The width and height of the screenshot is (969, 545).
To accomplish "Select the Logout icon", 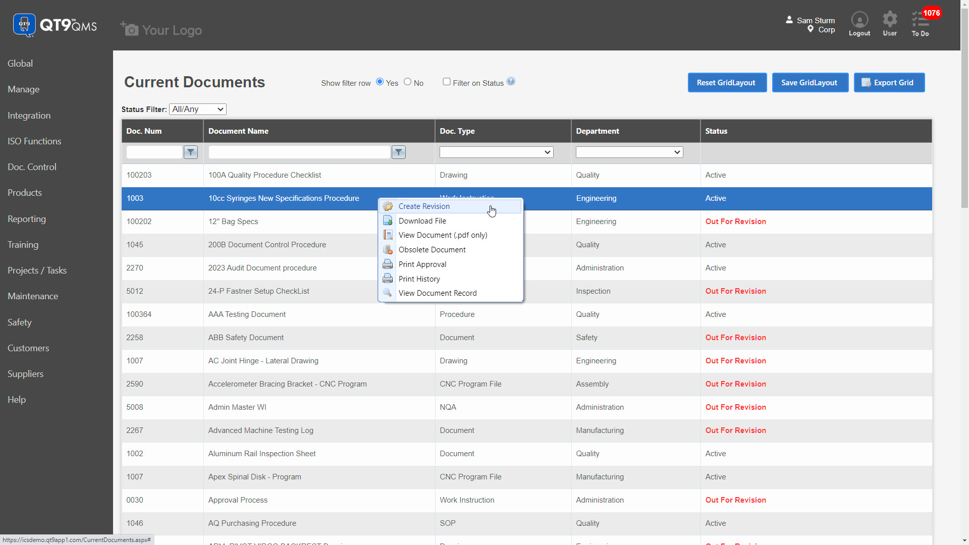I will coord(859,23).
